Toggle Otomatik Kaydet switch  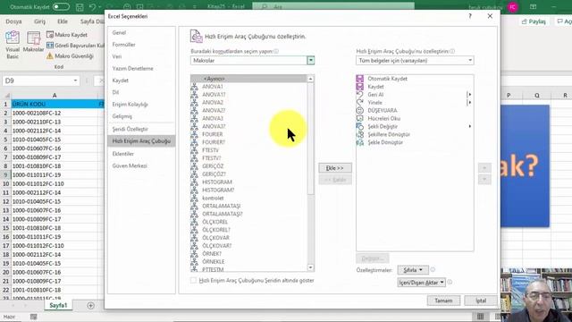[61, 7]
